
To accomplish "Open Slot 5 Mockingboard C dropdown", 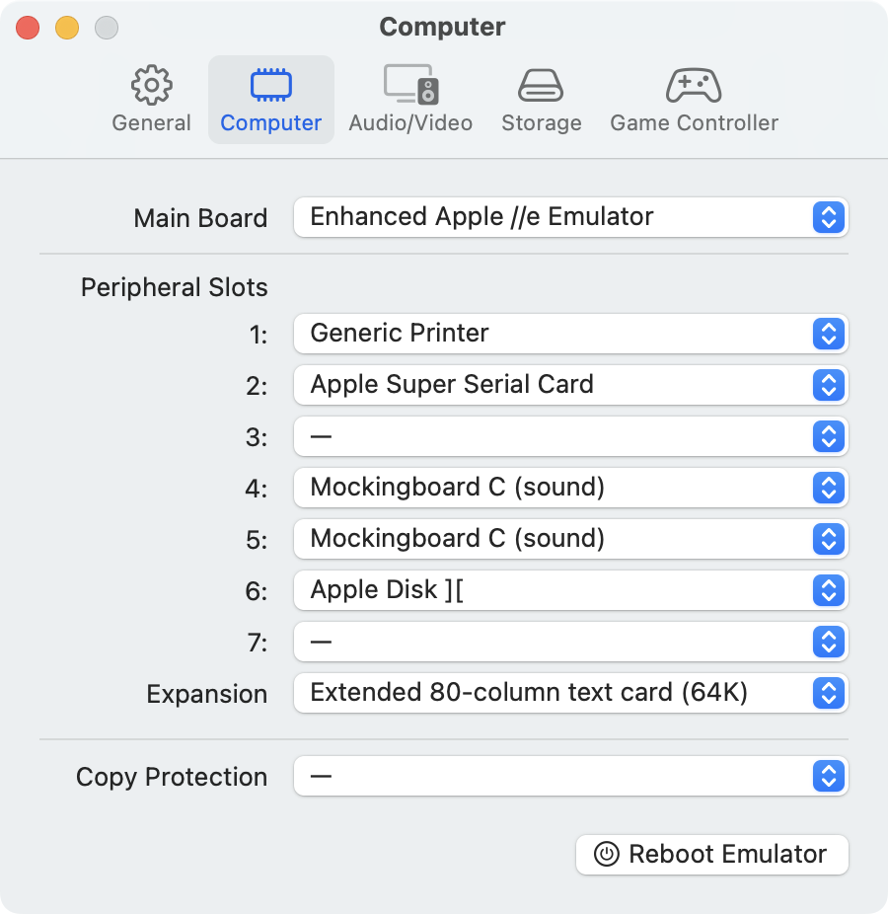I will 571,539.
